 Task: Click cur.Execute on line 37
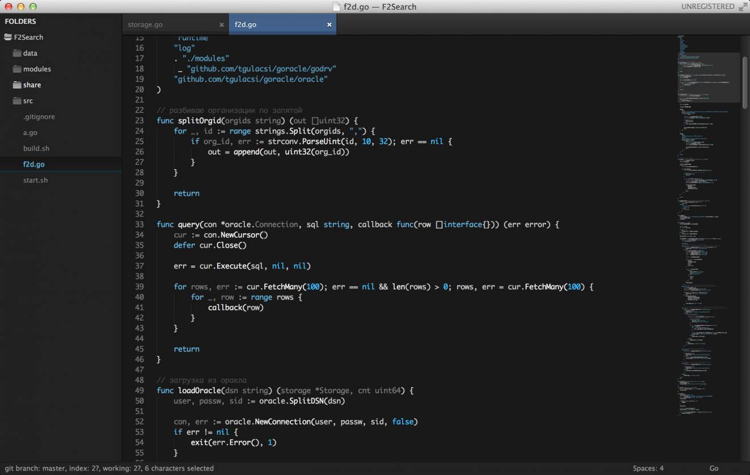coord(223,266)
